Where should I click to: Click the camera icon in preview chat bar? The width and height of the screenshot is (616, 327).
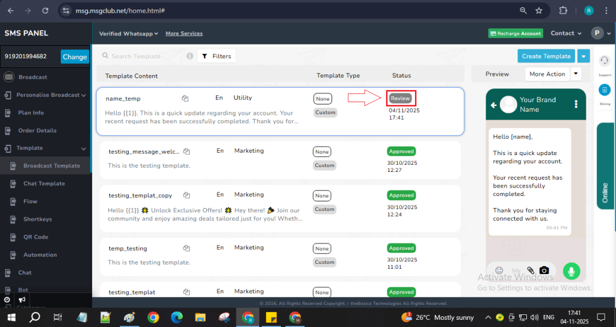click(x=544, y=271)
